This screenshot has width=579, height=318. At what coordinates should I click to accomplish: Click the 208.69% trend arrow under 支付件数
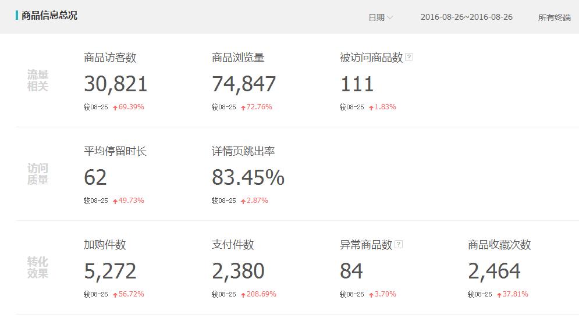(243, 295)
